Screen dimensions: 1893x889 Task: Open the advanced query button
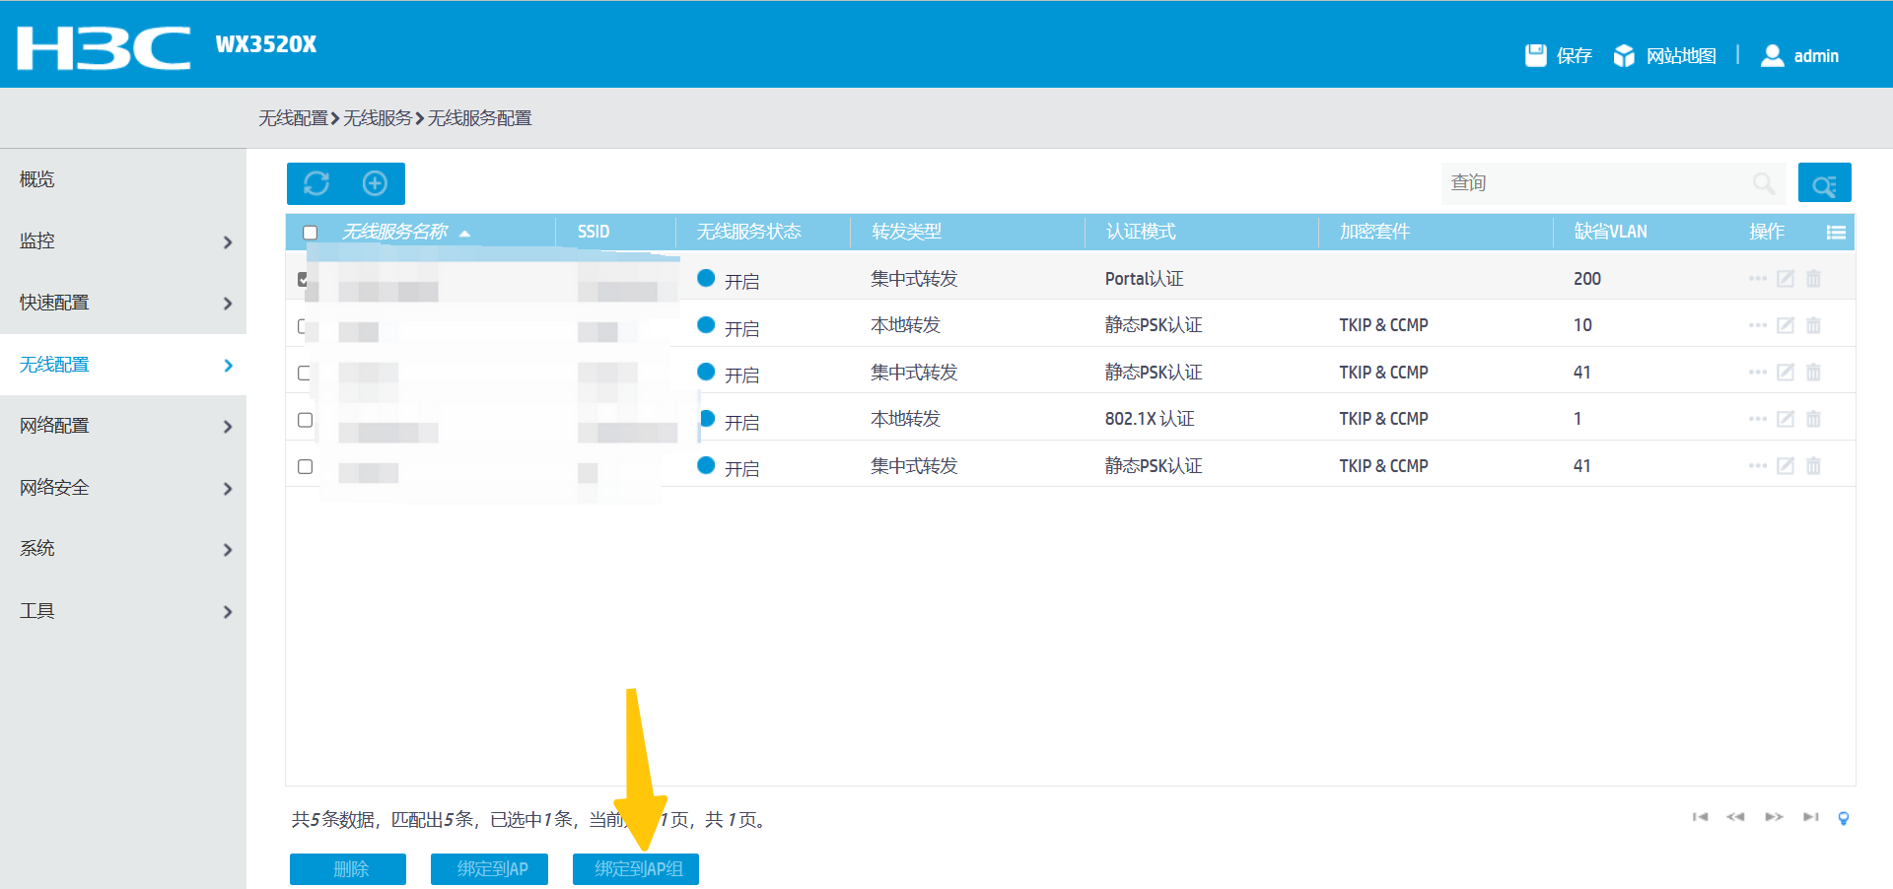[1824, 183]
